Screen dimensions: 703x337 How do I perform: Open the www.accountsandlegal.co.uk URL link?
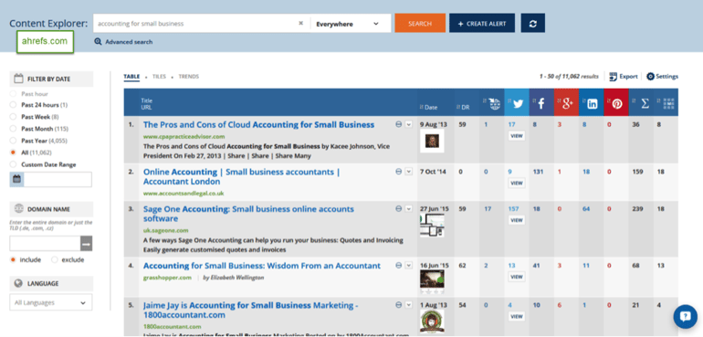coord(184,194)
